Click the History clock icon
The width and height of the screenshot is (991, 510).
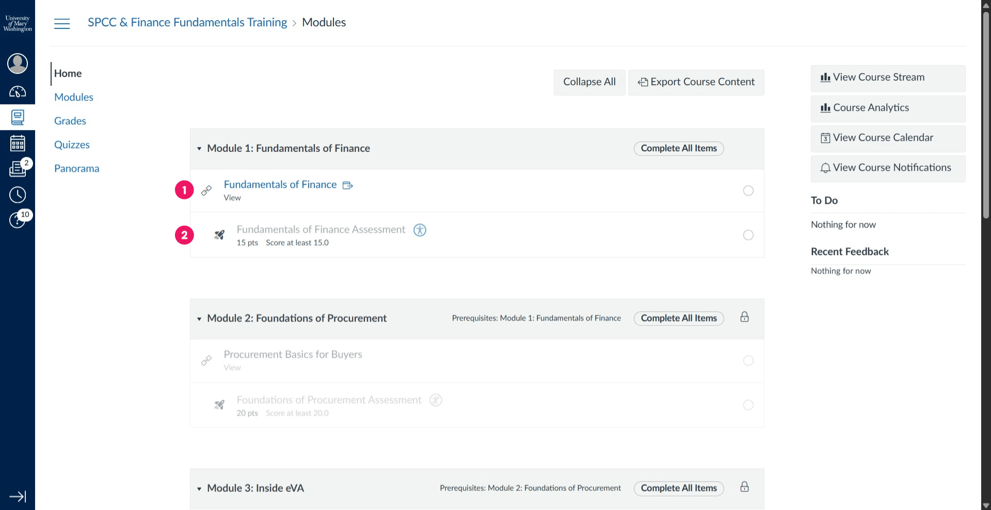[x=18, y=195]
